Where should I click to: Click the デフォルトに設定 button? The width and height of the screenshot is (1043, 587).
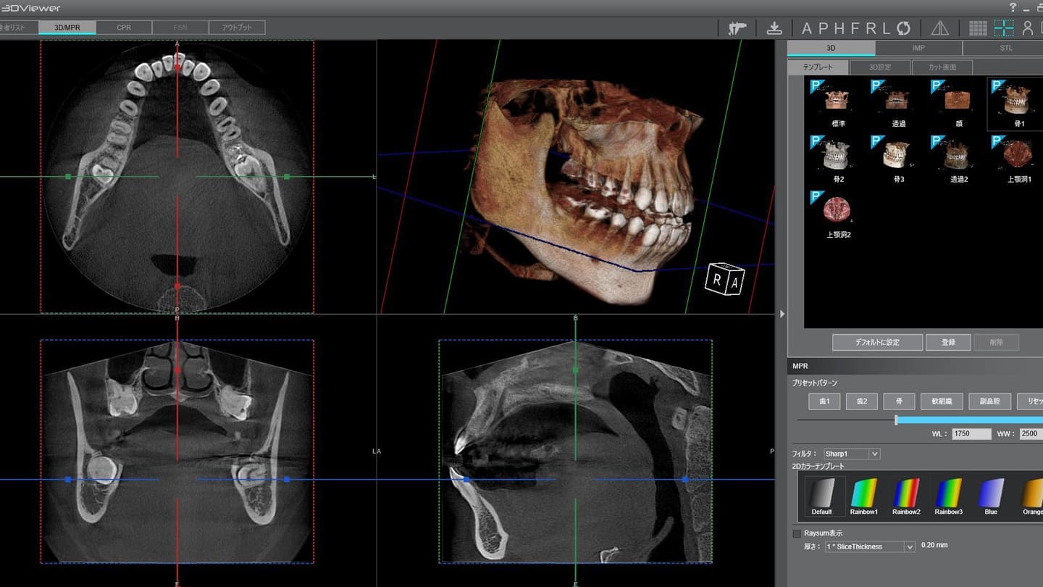click(x=877, y=342)
